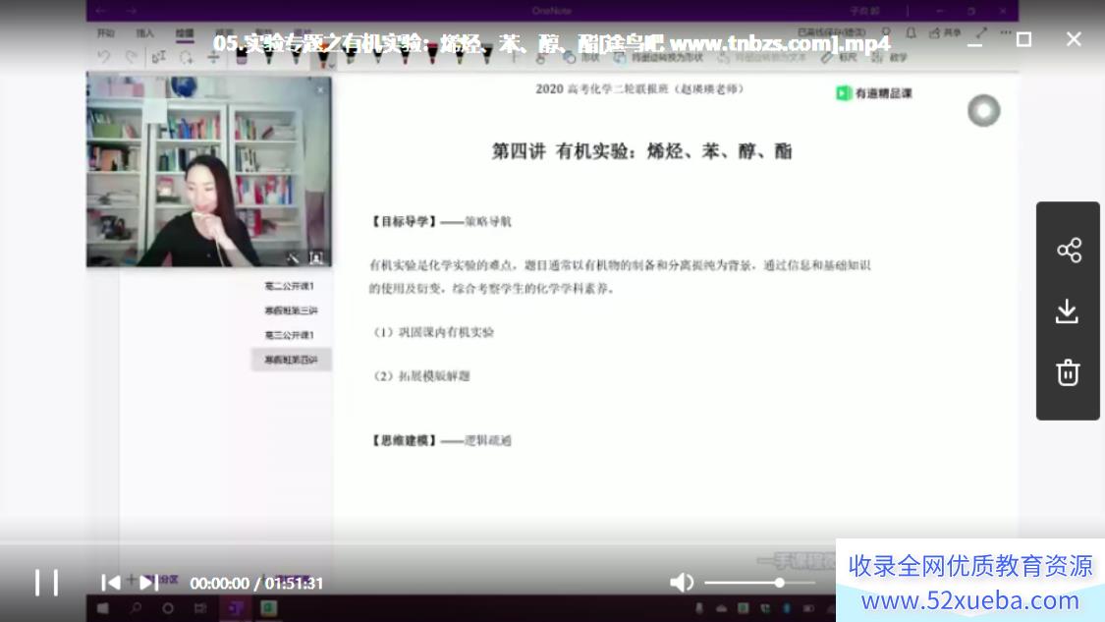
Task: Pause the video playback
Action: [x=46, y=584]
